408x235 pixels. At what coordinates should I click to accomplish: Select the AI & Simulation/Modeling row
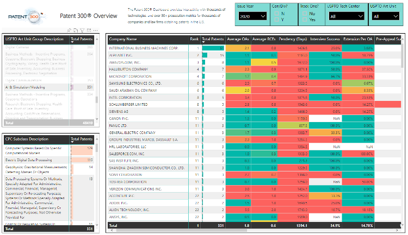point(49,87)
